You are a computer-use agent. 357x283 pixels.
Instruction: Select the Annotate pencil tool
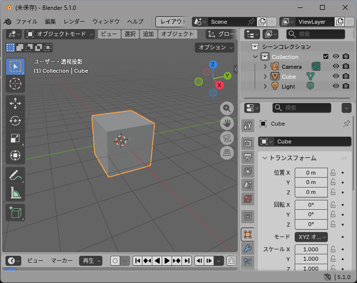click(x=15, y=175)
